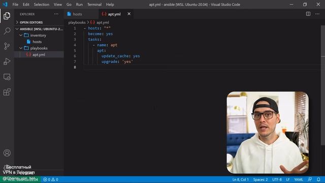The height and width of the screenshot is (183, 325).
Task: Open the File menu
Action: coord(15,5)
